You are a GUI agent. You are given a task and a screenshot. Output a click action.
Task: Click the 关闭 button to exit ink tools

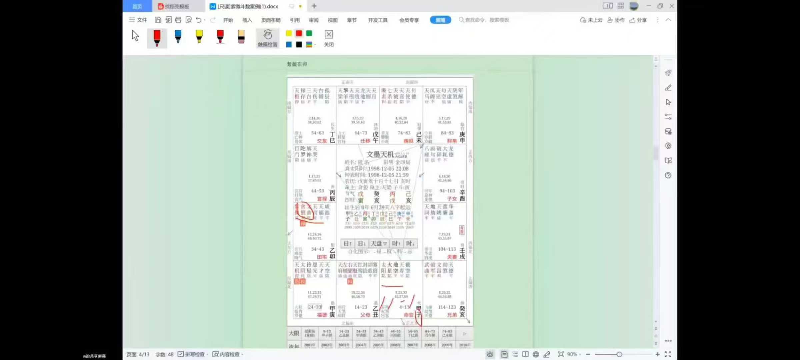point(329,38)
